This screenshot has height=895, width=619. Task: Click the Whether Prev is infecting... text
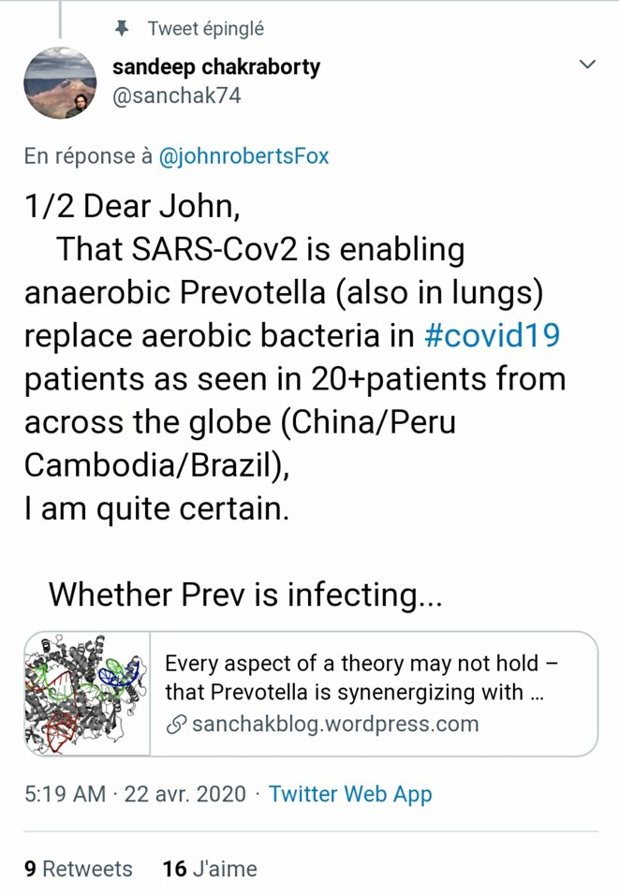click(x=245, y=594)
